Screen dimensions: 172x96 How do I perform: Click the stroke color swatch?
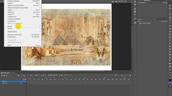(x=170, y=78)
